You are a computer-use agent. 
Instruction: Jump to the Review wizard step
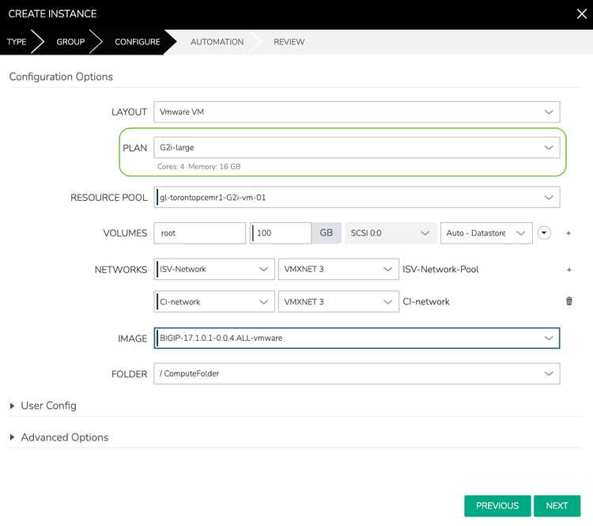289,42
